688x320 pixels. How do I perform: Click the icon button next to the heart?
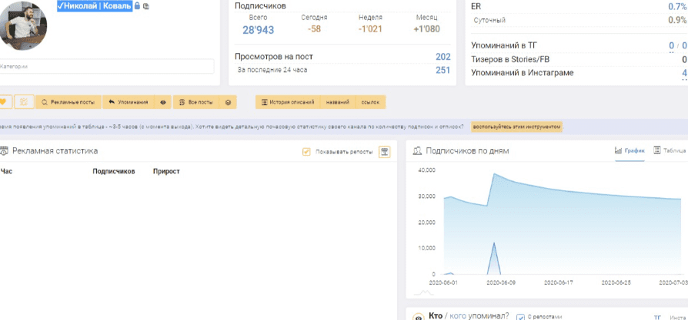point(24,102)
